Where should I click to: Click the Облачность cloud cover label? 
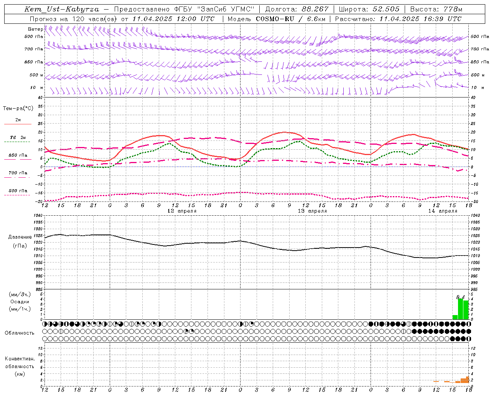pyautogui.click(x=20, y=333)
